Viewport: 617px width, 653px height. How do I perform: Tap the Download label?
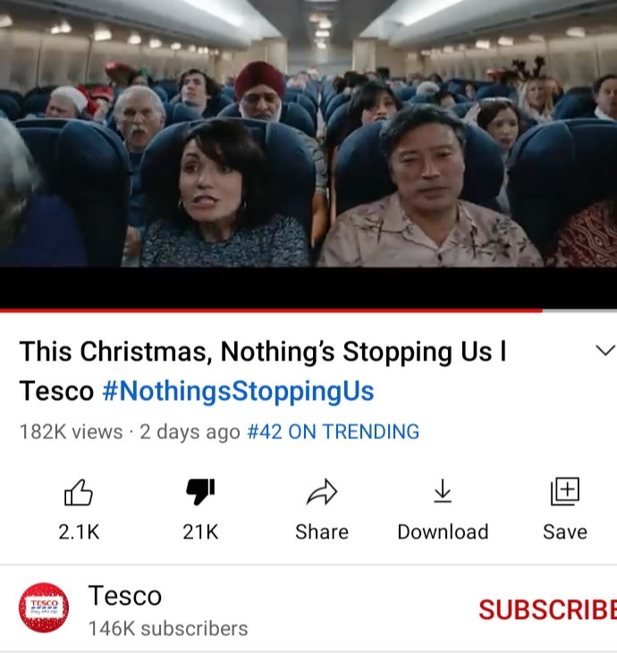pos(443,532)
